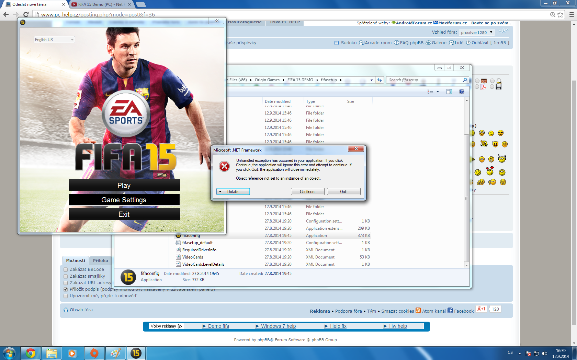The height and width of the screenshot is (360, 577).
Task: Open Chrome from the Windows taskbar
Action: tap(31, 353)
